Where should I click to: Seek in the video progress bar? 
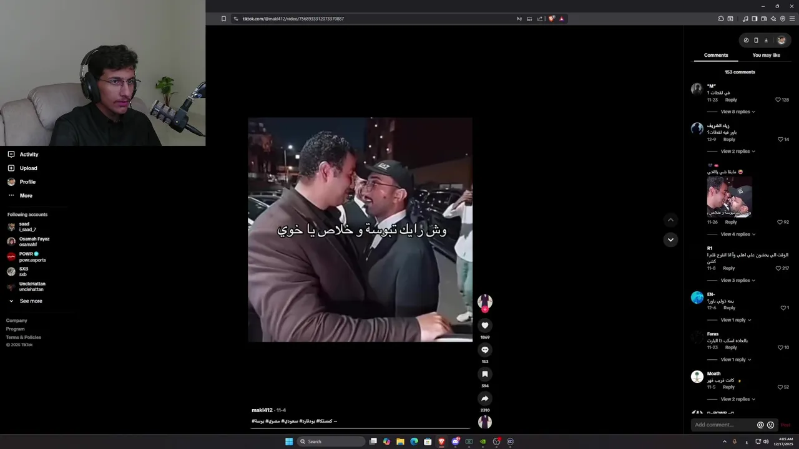pyautogui.click(x=361, y=428)
